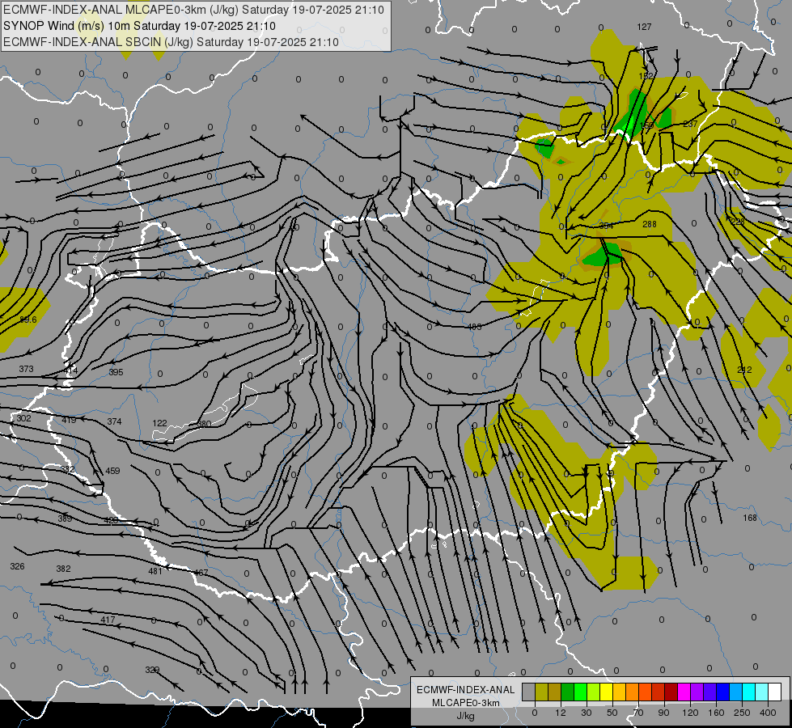
Task: Click the '302' value on the map
Action: click(23, 418)
